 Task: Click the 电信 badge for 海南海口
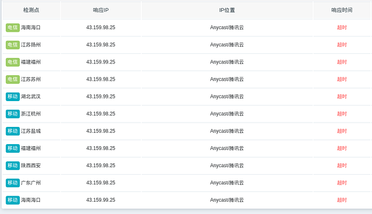12,27
